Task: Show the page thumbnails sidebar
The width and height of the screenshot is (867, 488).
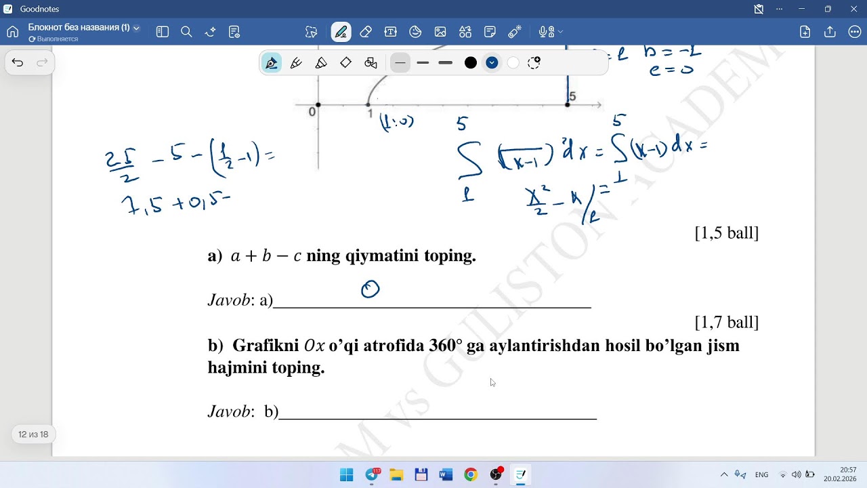Action: [x=163, y=32]
